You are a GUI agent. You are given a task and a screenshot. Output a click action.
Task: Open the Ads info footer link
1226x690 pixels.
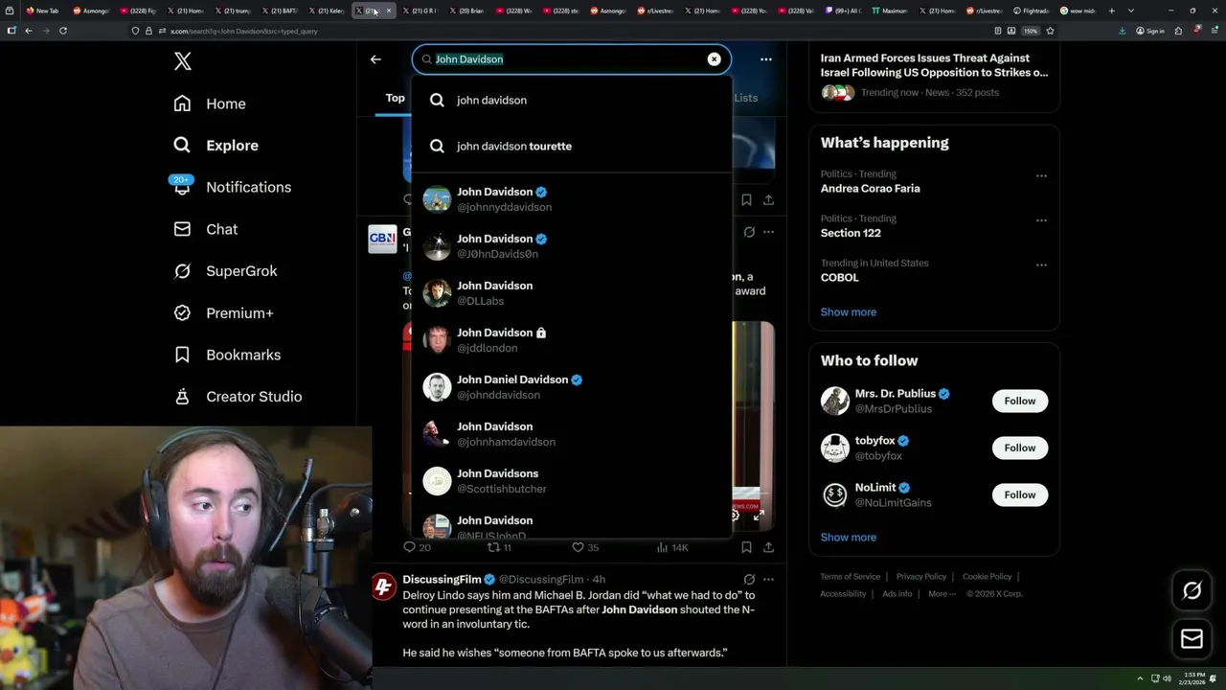coord(897,594)
